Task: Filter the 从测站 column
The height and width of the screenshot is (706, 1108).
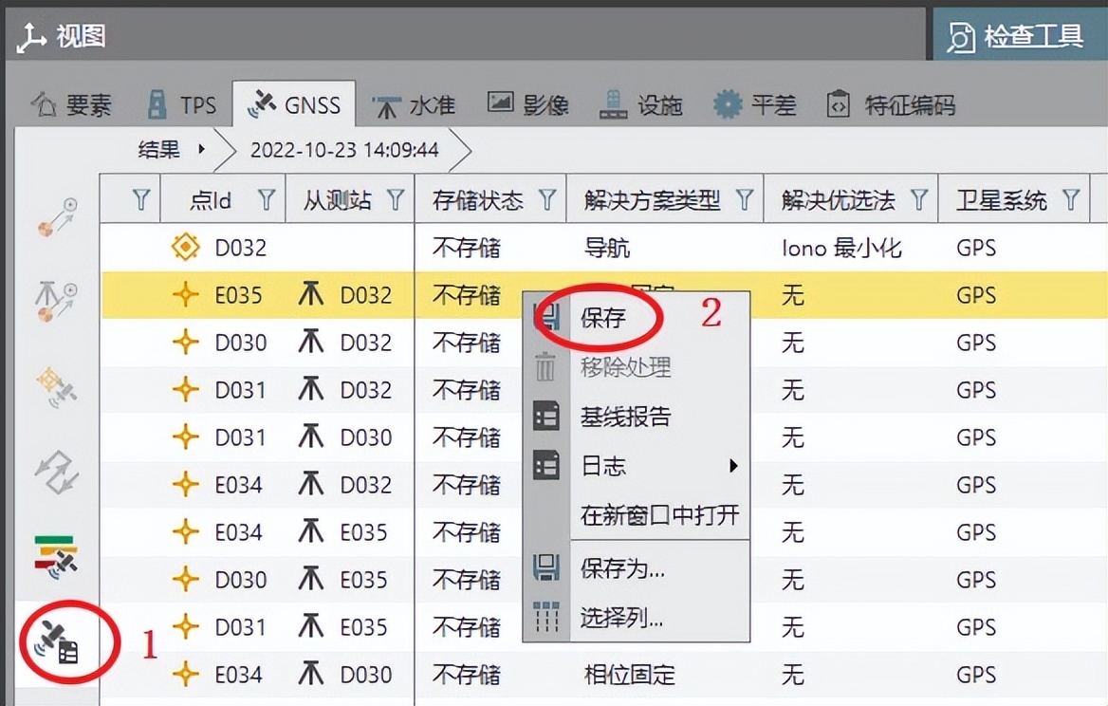Action: click(x=396, y=200)
